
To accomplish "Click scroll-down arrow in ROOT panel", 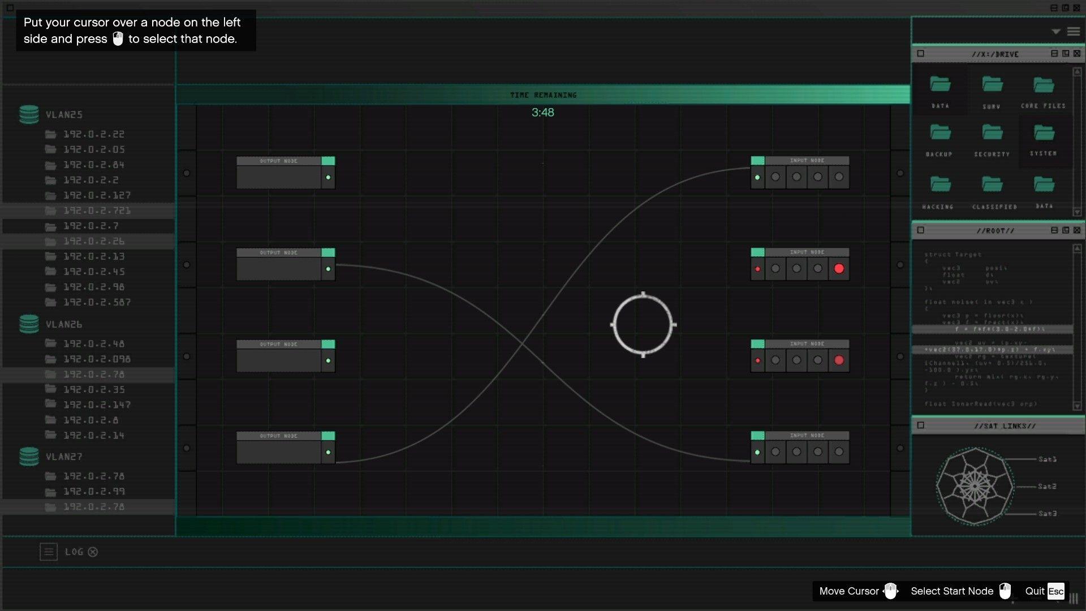I will coord(1077,406).
